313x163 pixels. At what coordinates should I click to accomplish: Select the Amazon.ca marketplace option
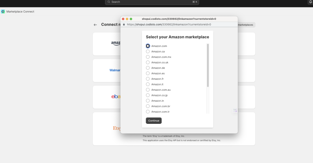pyautogui.click(x=148, y=52)
